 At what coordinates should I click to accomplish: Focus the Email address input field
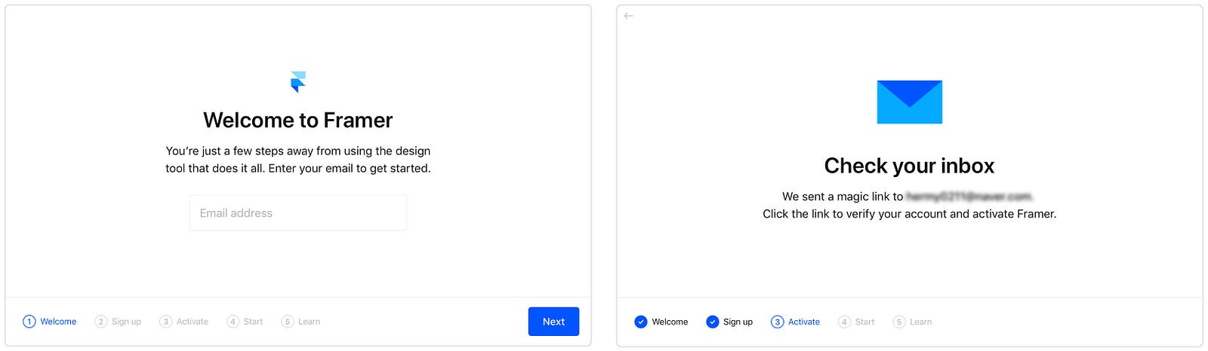tap(298, 213)
